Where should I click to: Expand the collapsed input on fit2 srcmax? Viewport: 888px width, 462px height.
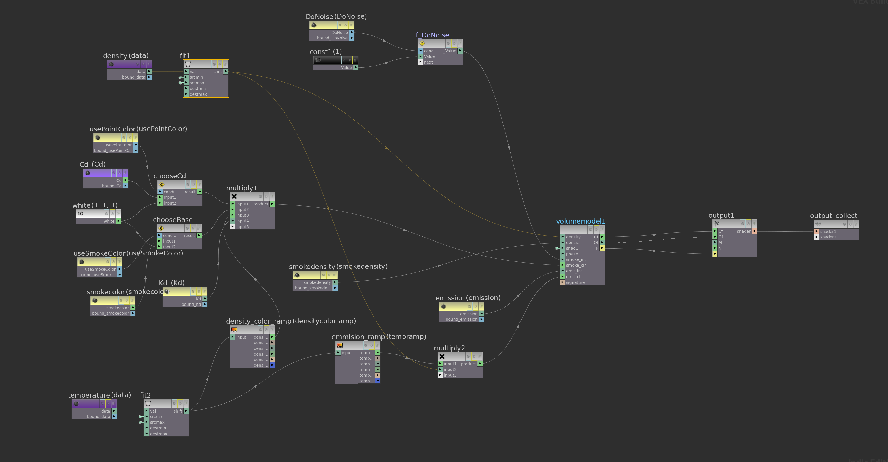pos(140,422)
